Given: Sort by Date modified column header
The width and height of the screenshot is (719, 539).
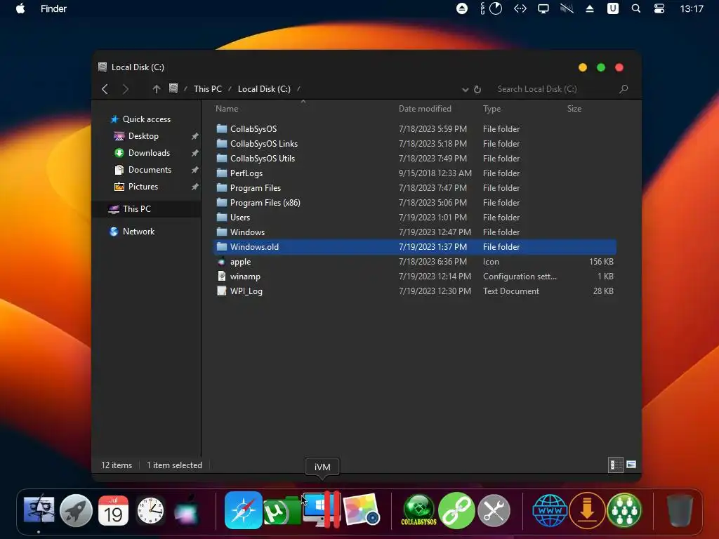Looking at the screenshot, I should 425,109.
